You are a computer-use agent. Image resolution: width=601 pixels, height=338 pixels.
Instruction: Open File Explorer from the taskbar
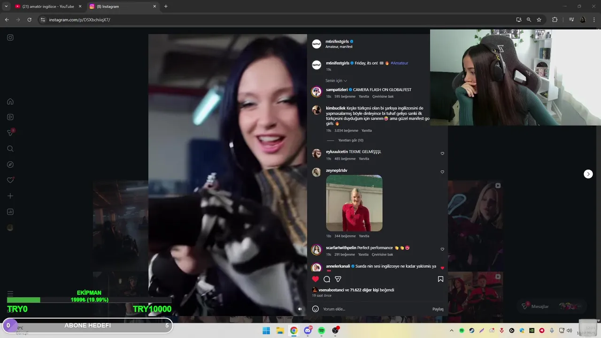click(x=280, y=330)
